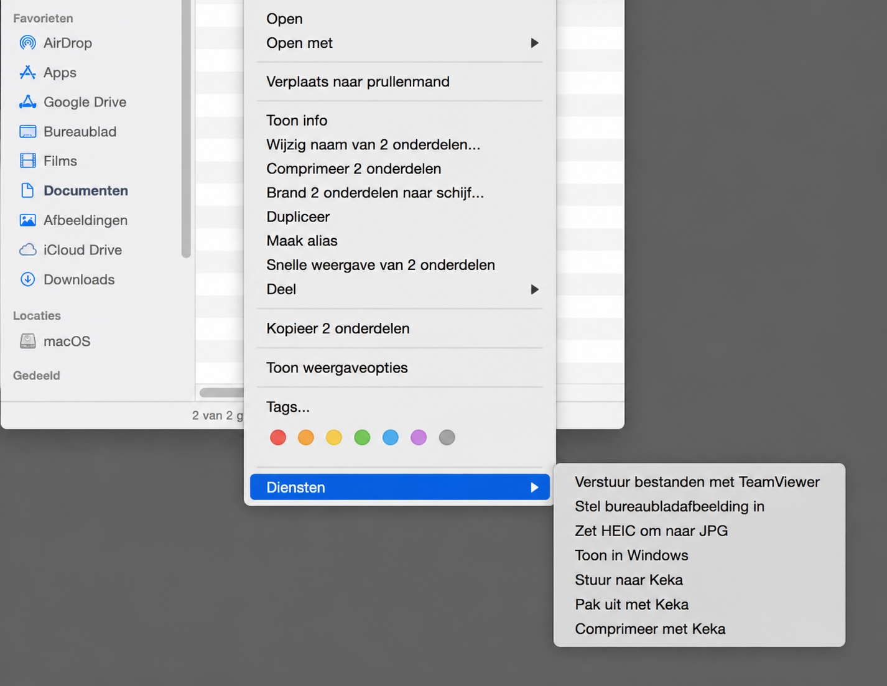887x686 pixels.
Task: Apply the purple tag color
Action: [x=419, y=437]
